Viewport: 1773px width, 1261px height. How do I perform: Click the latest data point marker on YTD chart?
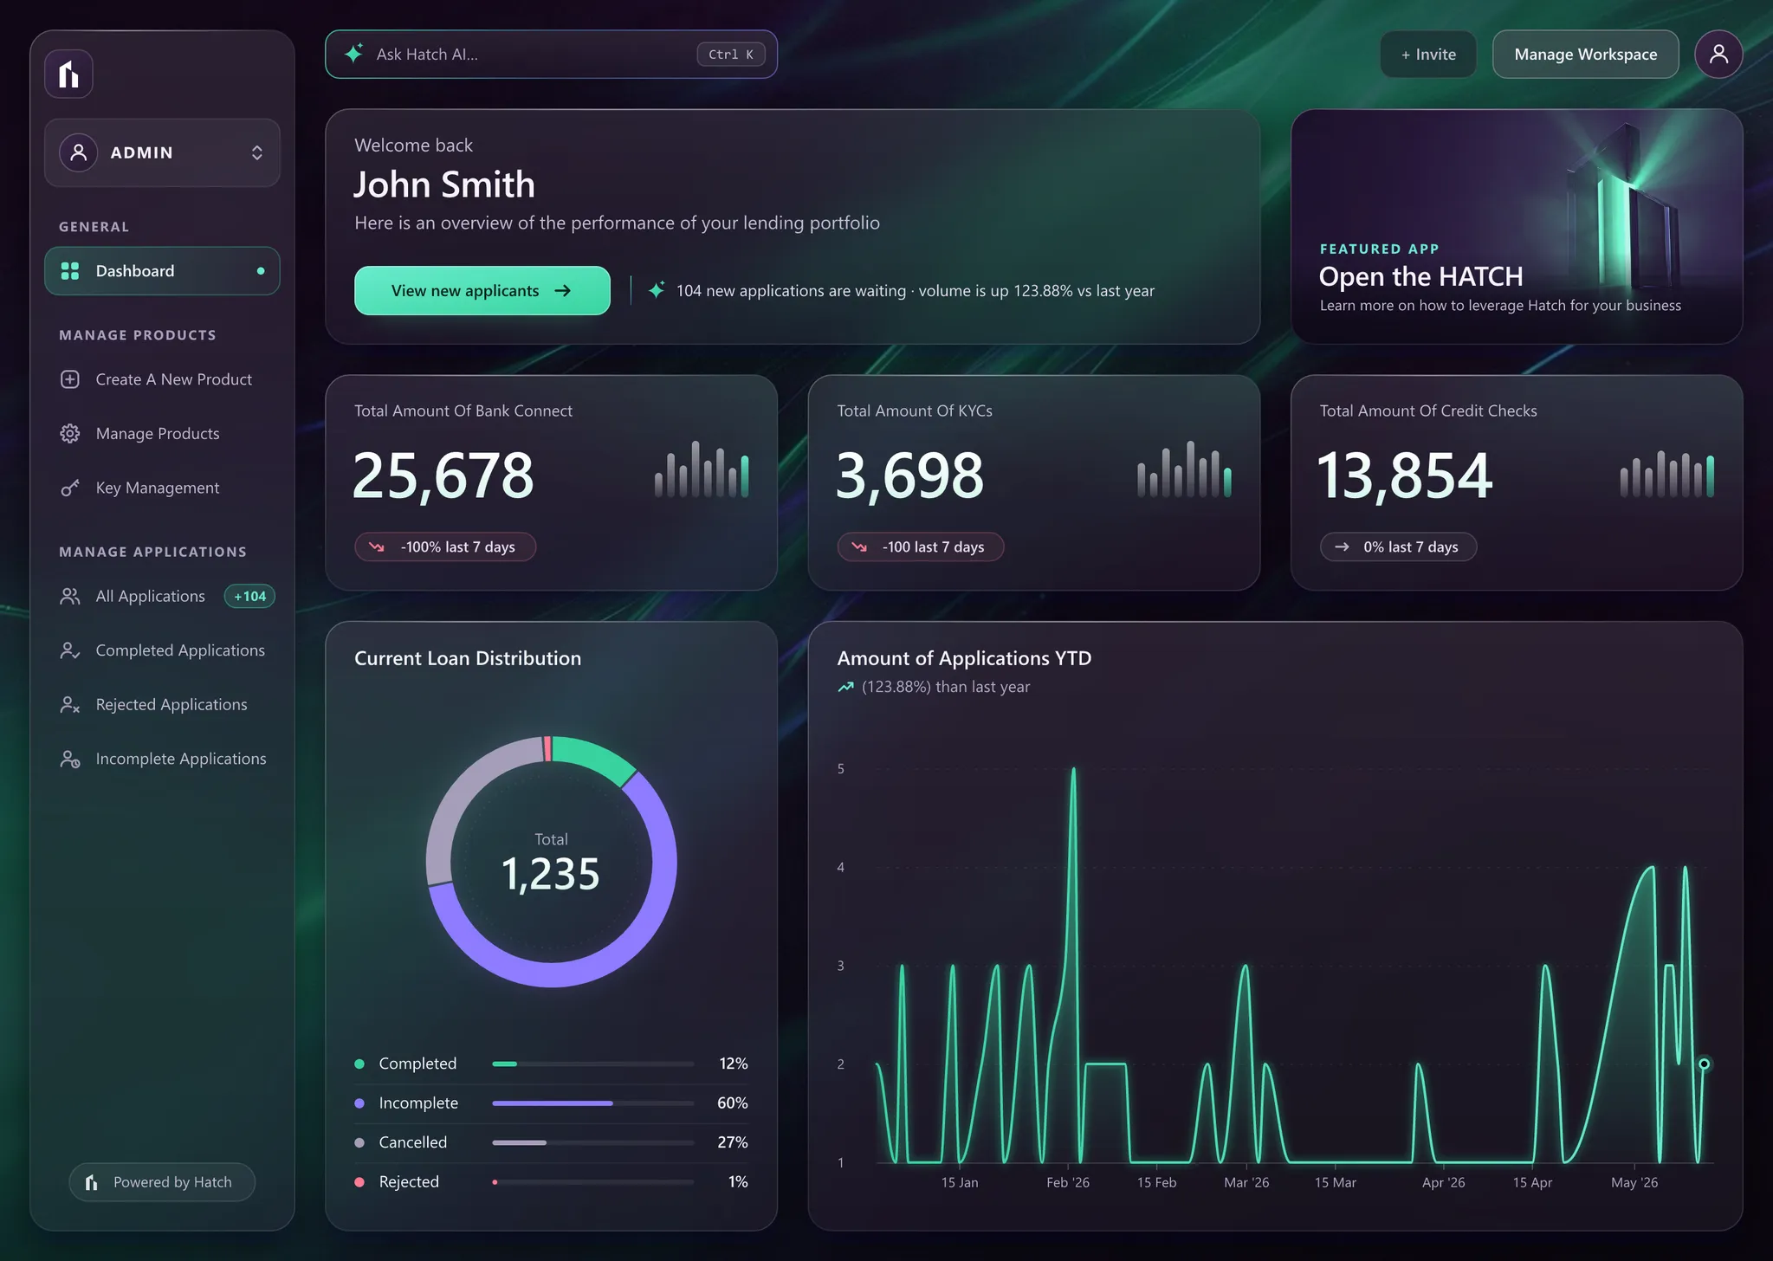coord(1704,1064)
